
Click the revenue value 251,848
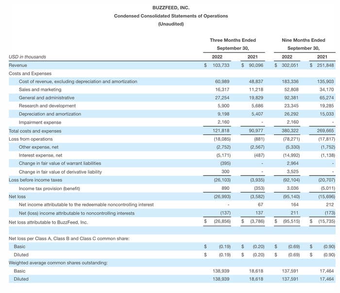point(325,65)
